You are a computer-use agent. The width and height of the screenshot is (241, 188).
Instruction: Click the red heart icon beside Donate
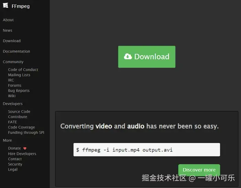click(x=25, y=148)
